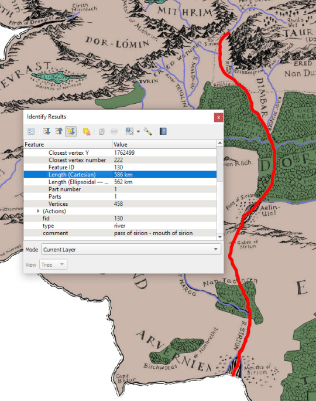The width and height of the screenshot is (316, 401).
Task: Open the View Tree dropdown
Action: tap(53, 264)
